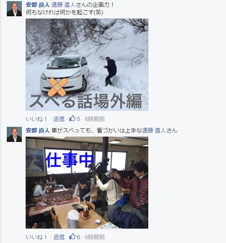The width and height of the screenshot is (226, 243).
Task: Click the text 何もなければ何かを起こす(笑)
Action: pos(65,12)
